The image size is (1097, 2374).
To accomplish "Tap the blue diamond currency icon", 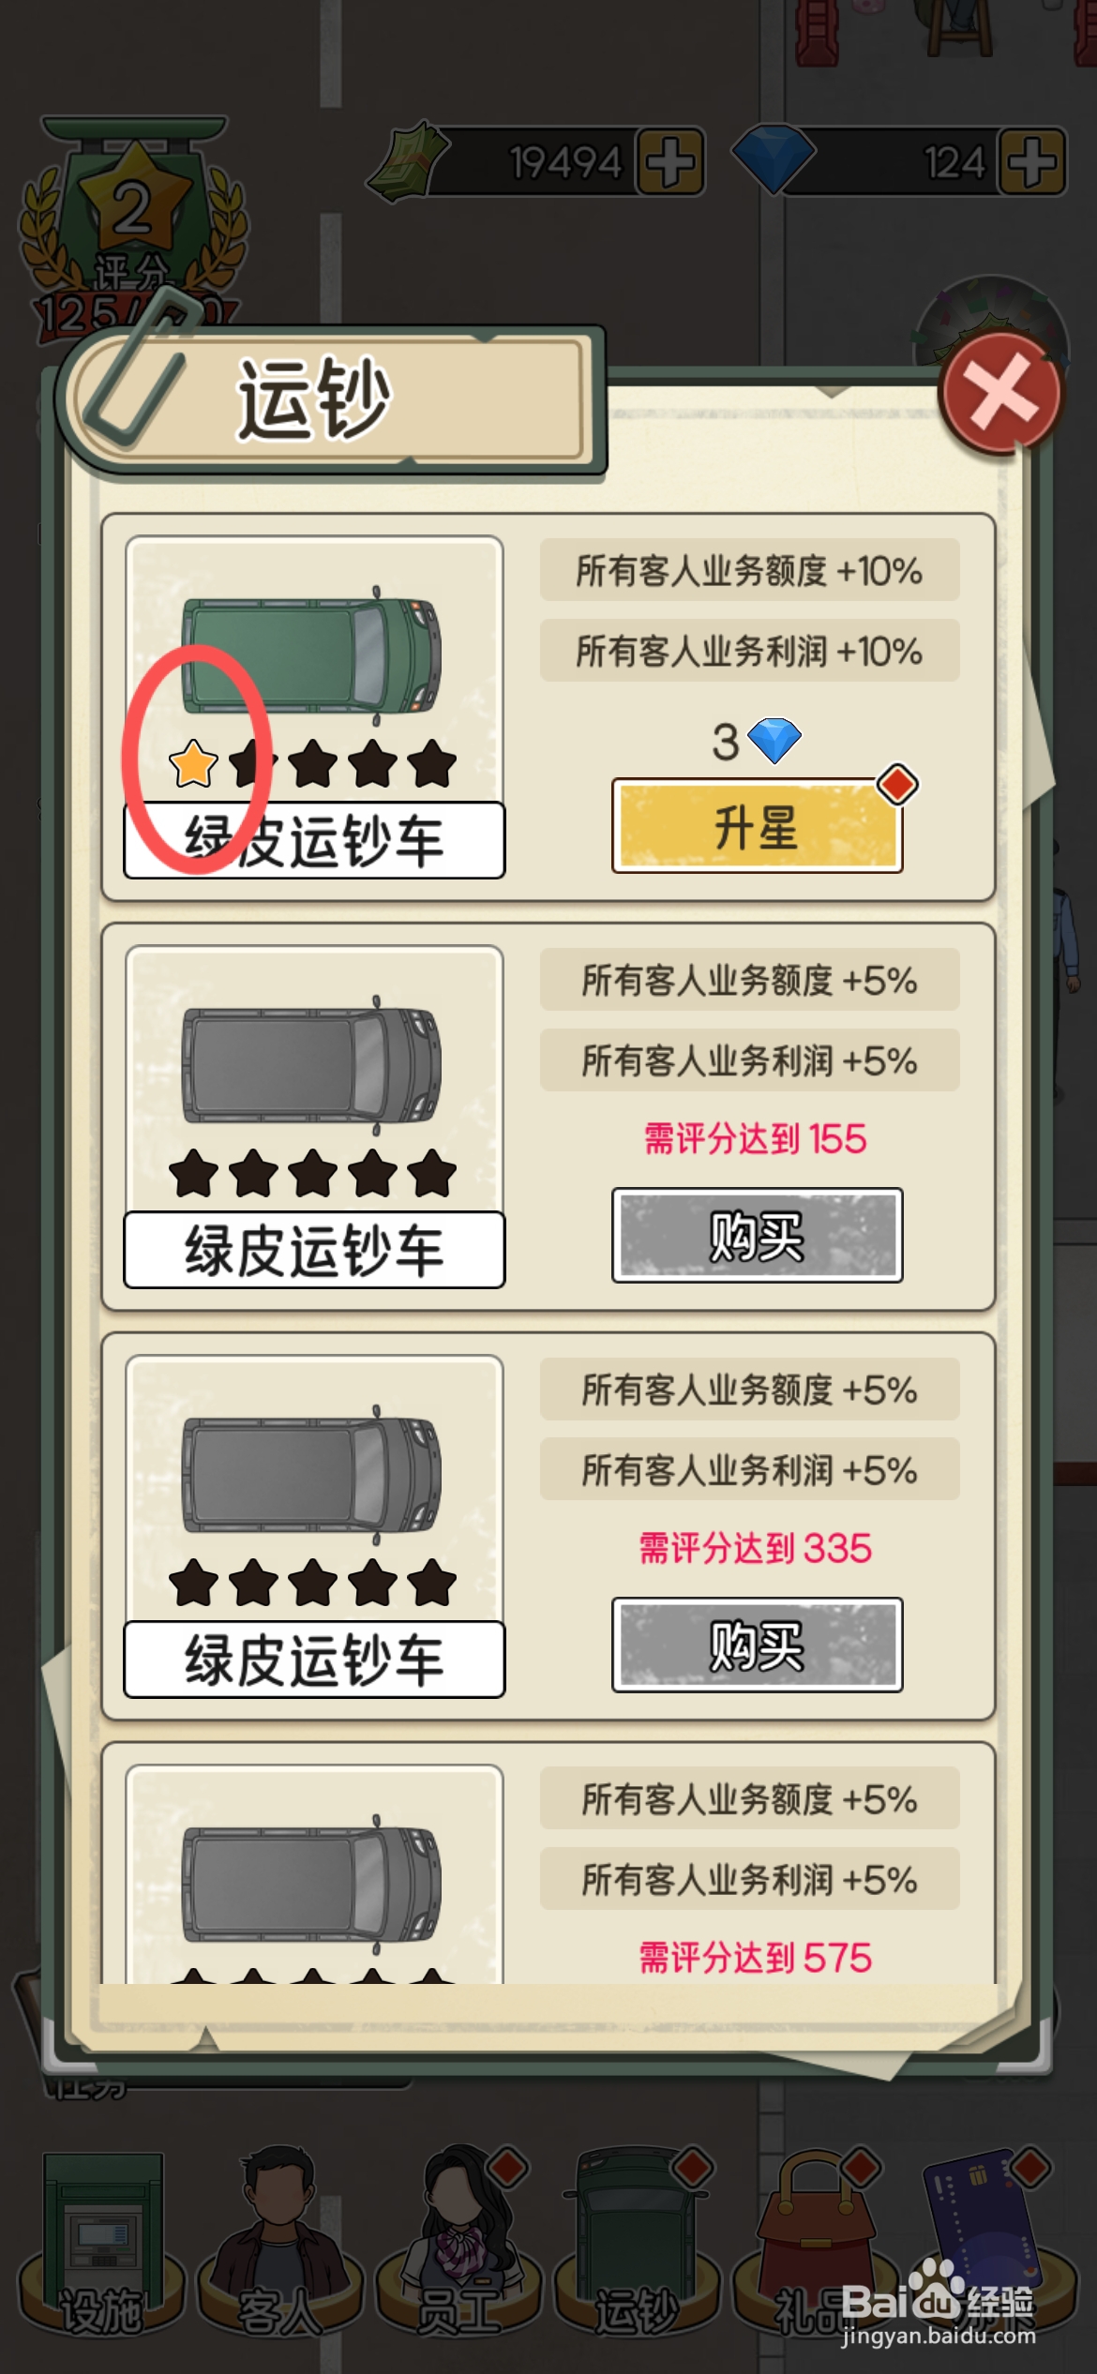I will [x=773, y=158].
